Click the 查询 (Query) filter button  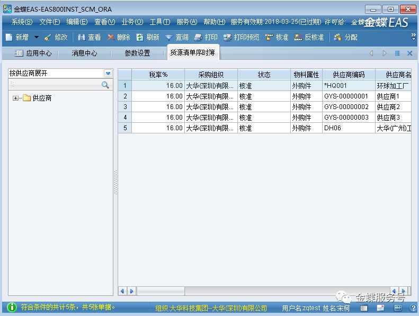177,38
